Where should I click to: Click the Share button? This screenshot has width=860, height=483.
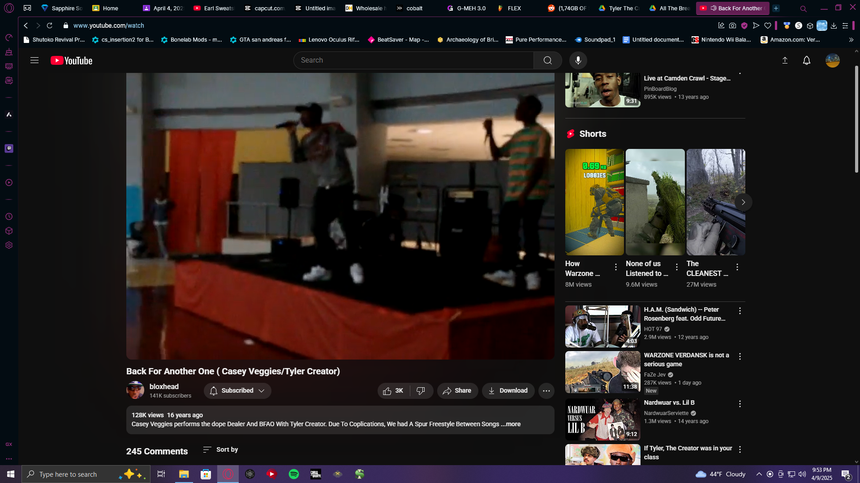[x=457, y=391]
